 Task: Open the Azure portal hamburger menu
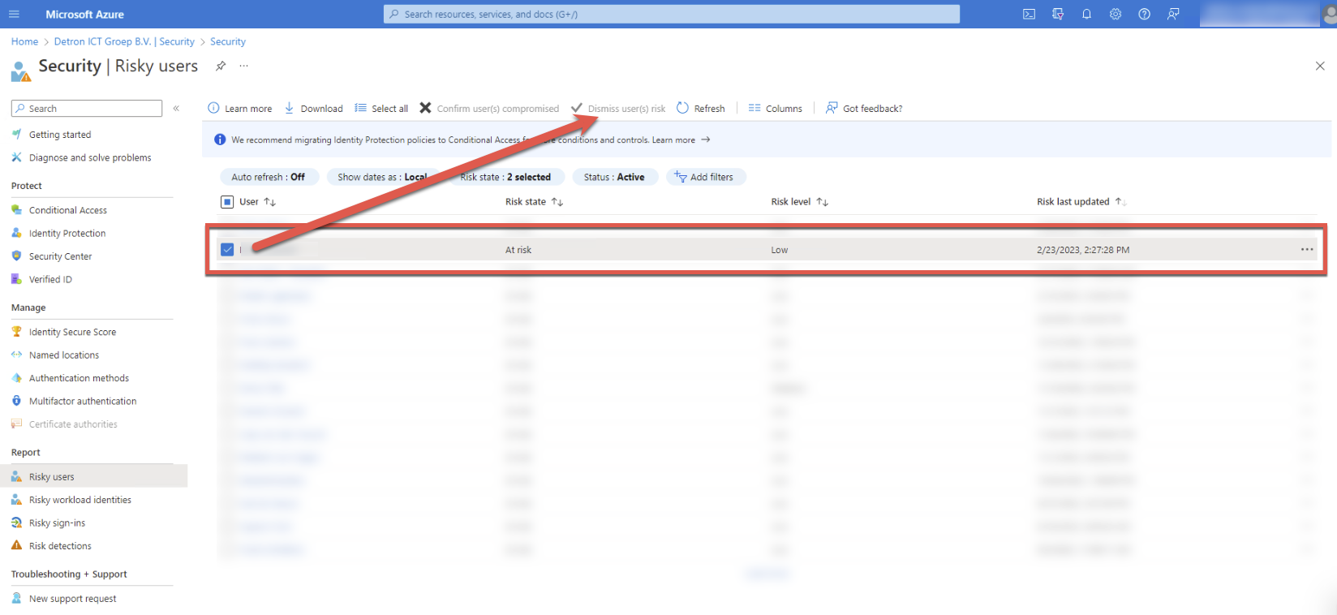coord(14,14)
